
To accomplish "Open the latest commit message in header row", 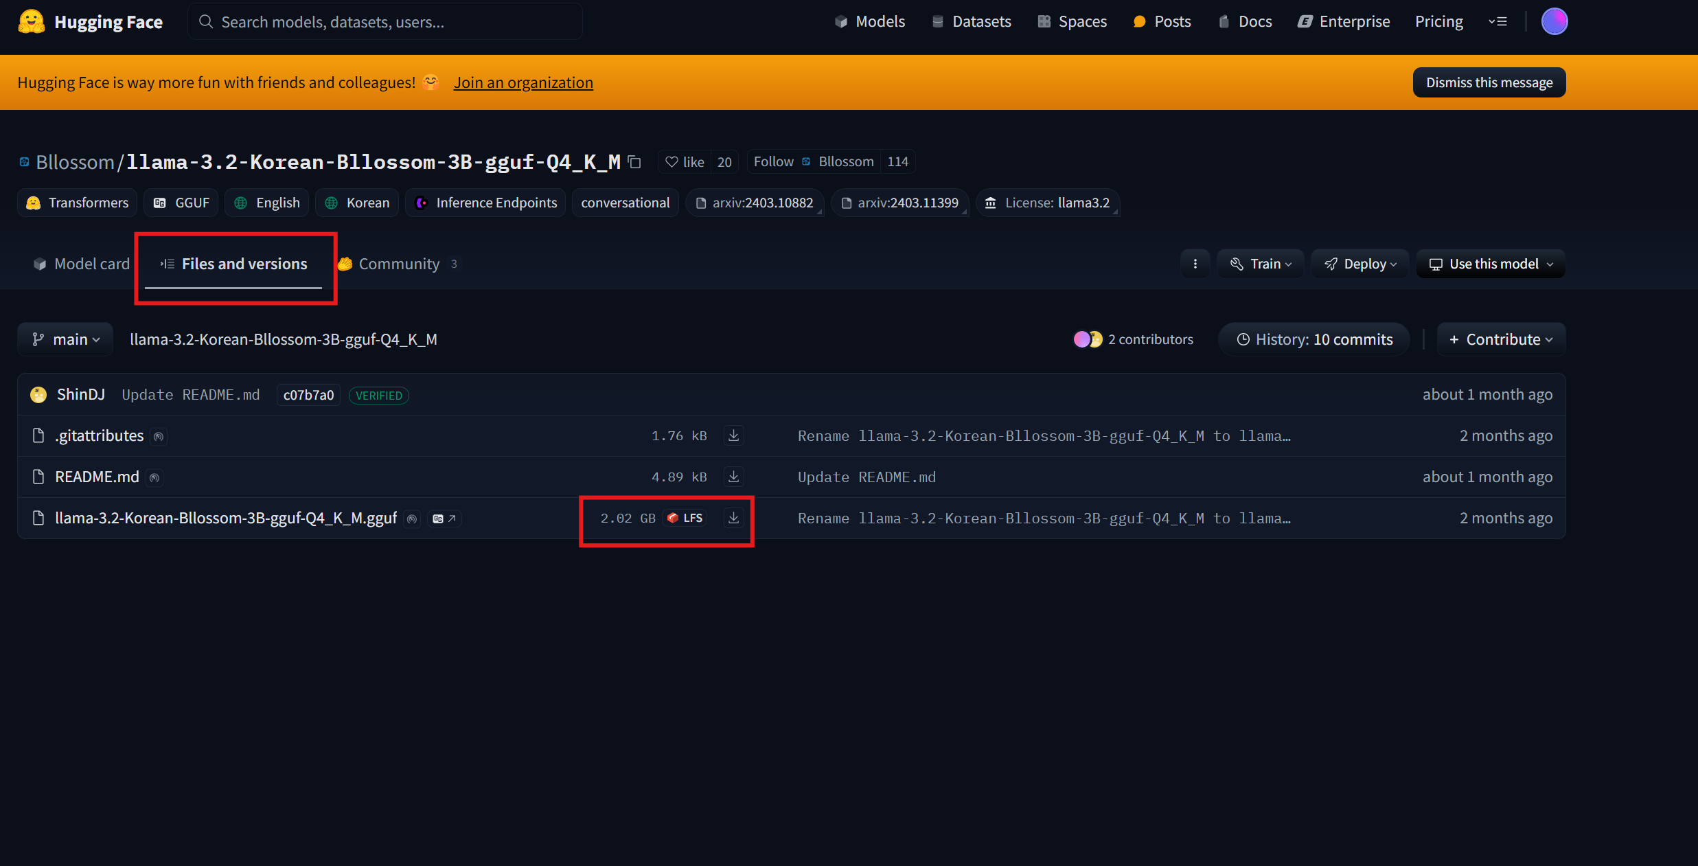I will (191, 395).
